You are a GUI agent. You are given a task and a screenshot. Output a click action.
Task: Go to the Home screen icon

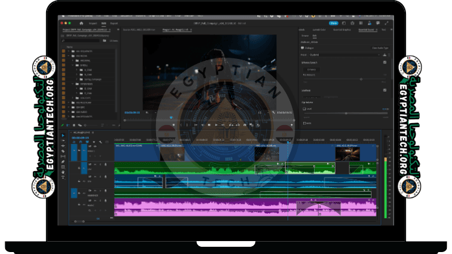(82, 23)
